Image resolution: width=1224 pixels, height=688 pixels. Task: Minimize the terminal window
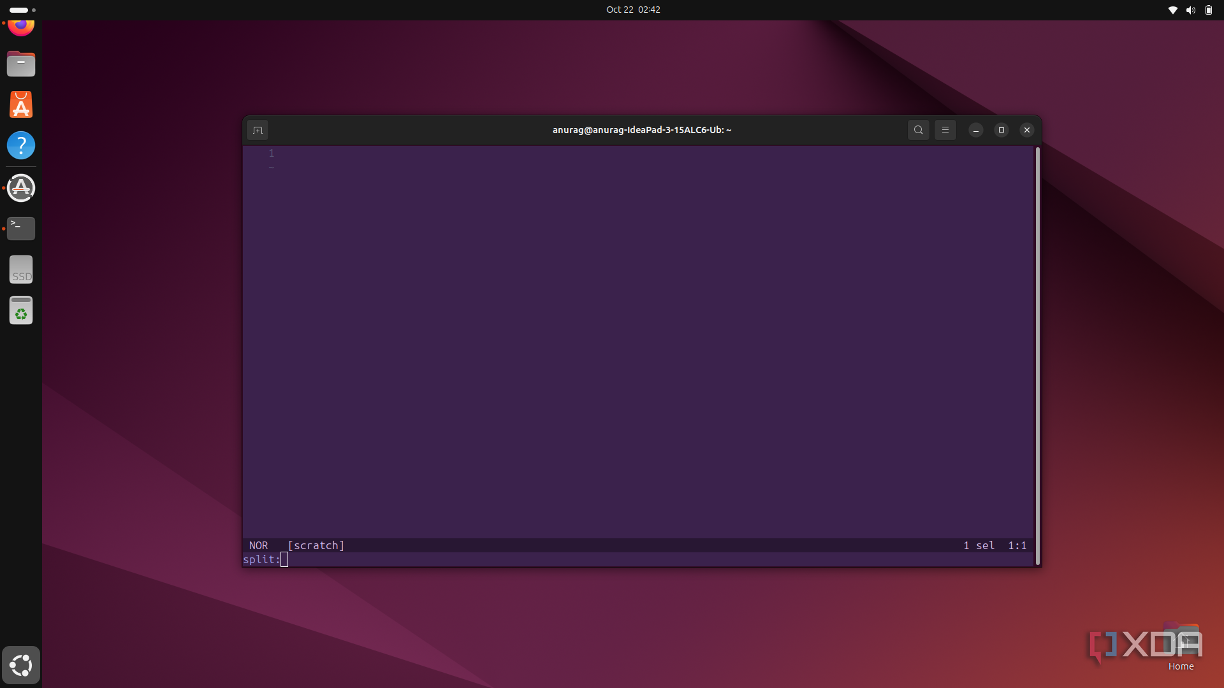[976, 130]
